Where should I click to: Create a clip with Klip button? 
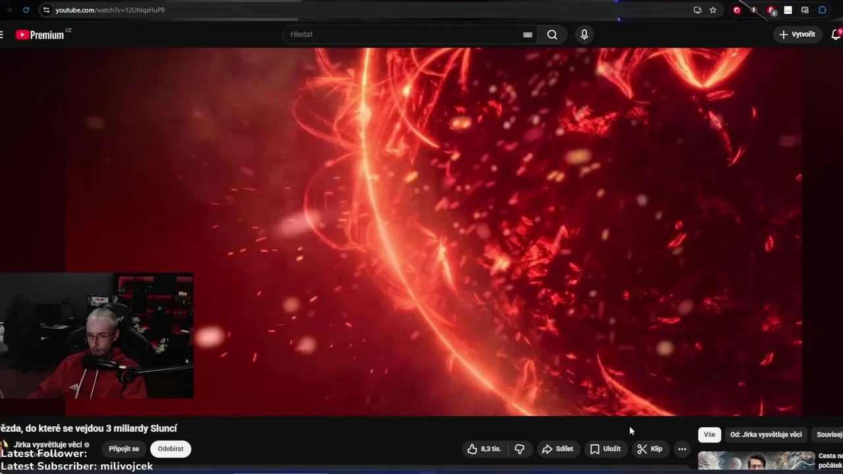click(650, 449)
